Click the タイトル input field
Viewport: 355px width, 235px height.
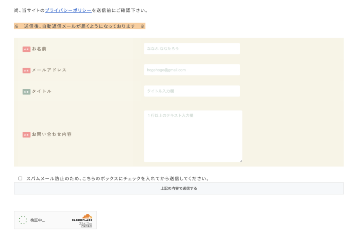coord(192,91)
